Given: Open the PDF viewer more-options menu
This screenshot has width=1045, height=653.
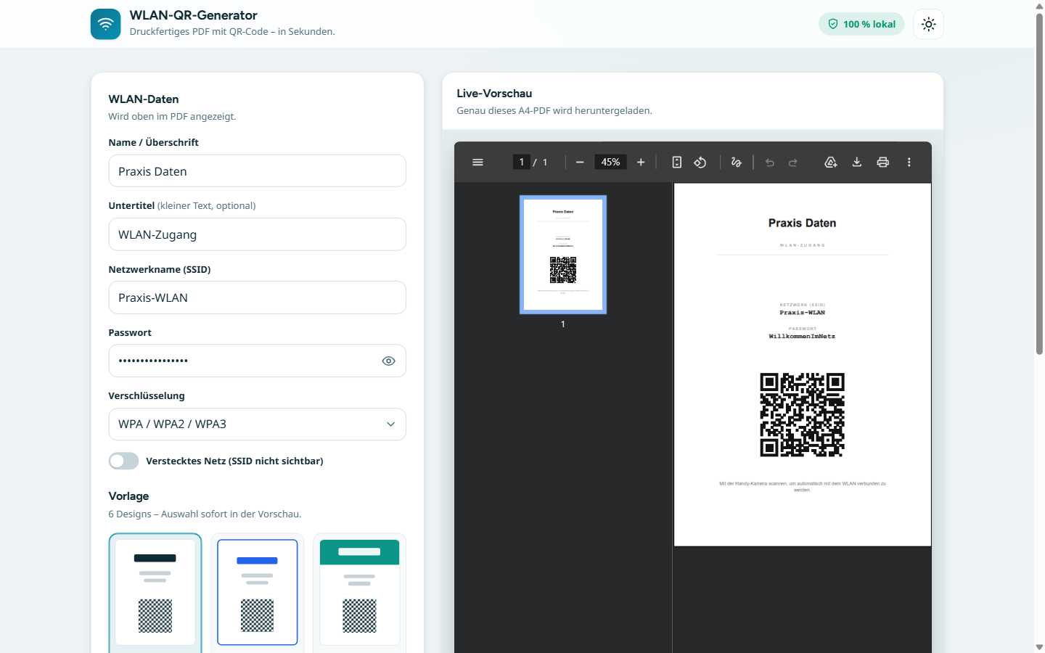Looking at the screenshot, I should [909, 162].
